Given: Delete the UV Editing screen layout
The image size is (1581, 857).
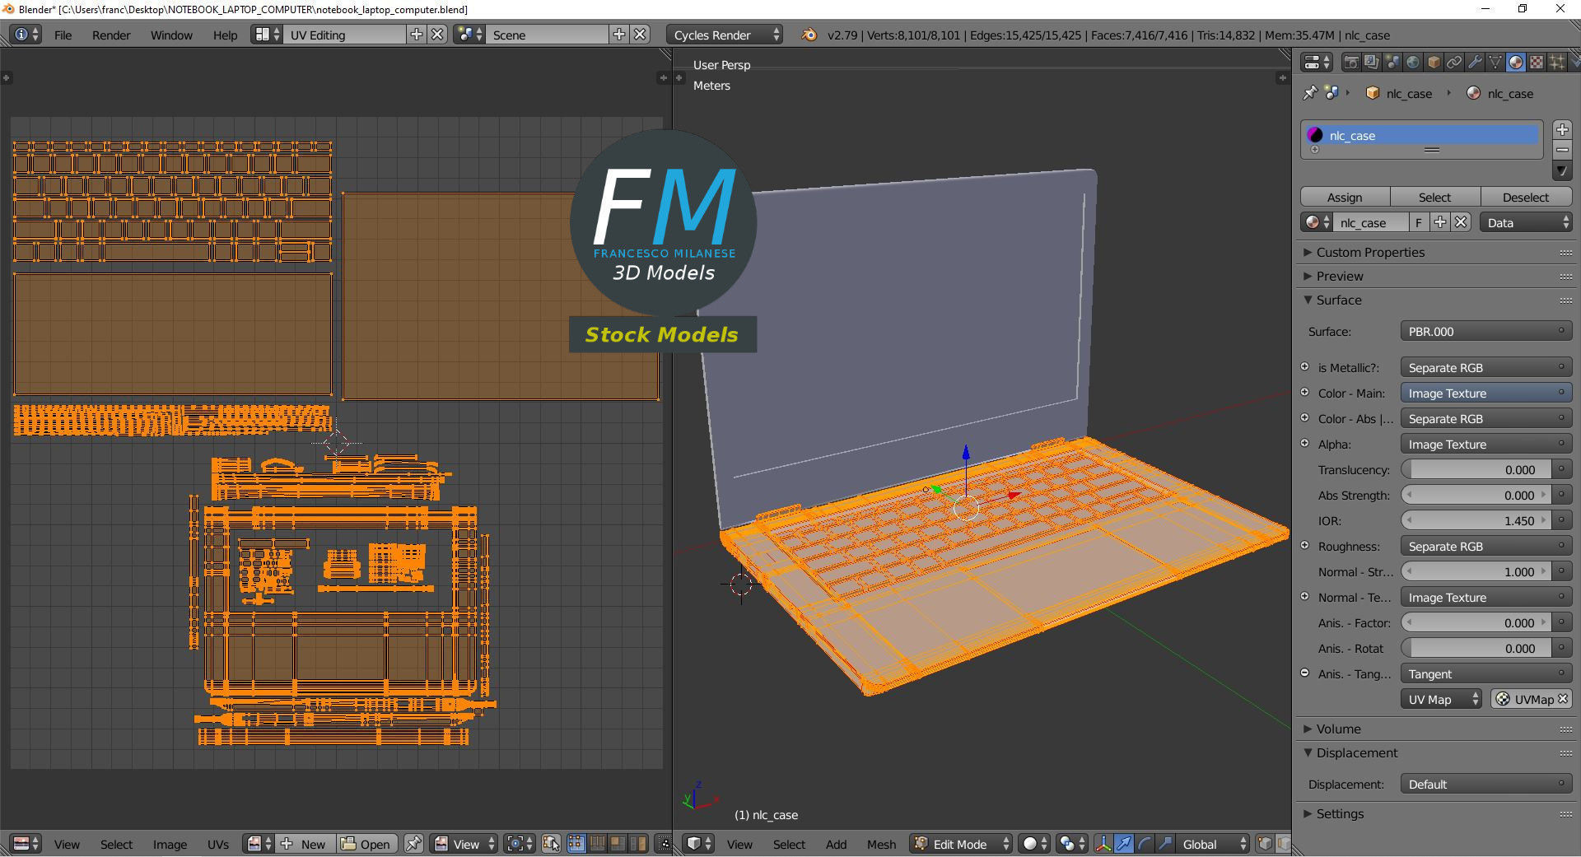Looking at the screenshot, I should tap(438, 35).
